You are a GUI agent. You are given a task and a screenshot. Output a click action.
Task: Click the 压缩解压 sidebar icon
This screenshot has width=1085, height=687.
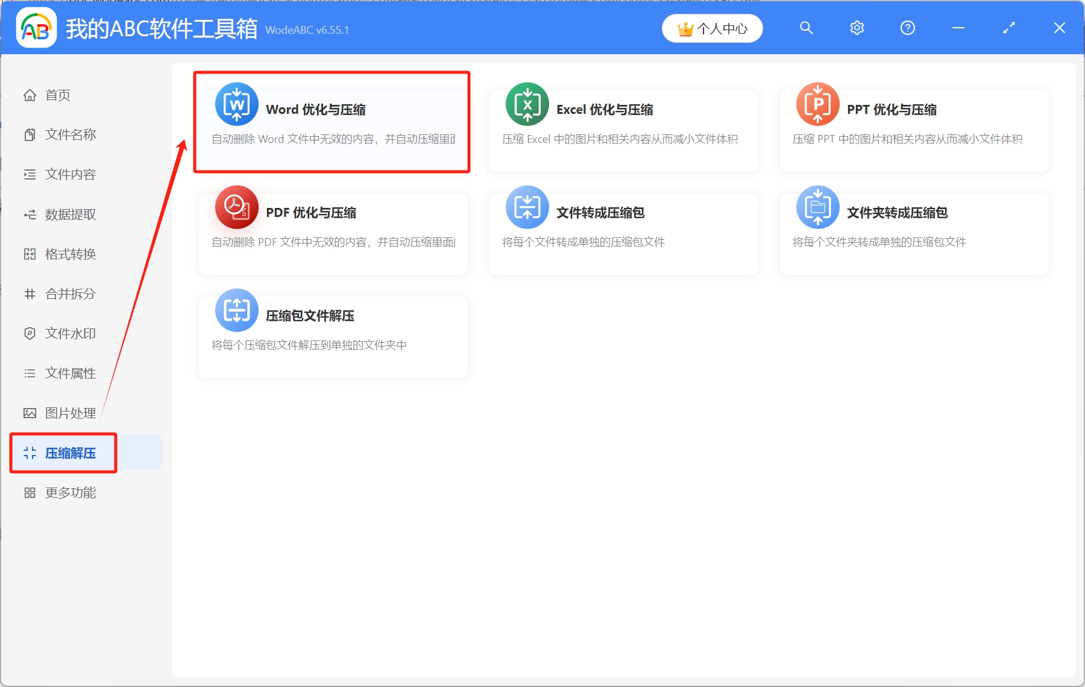(30, 453)
